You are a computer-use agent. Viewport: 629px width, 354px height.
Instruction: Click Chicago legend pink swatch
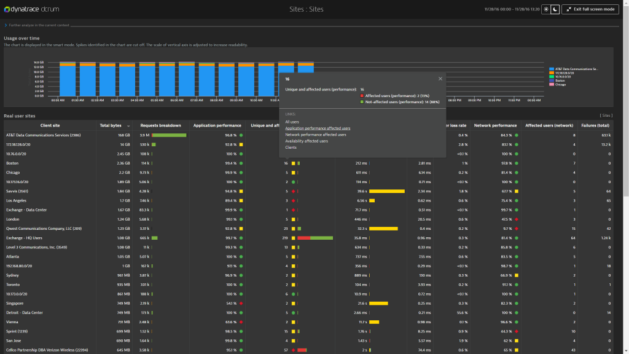[x=552, y=84]
